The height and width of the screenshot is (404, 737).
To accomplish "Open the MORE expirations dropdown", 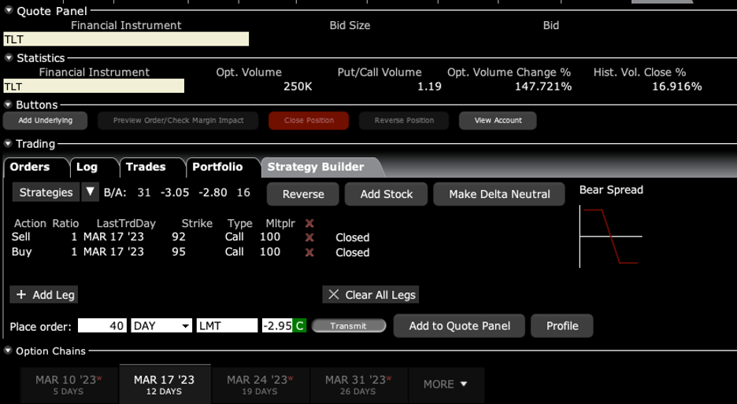I will [x=446, y=384].
